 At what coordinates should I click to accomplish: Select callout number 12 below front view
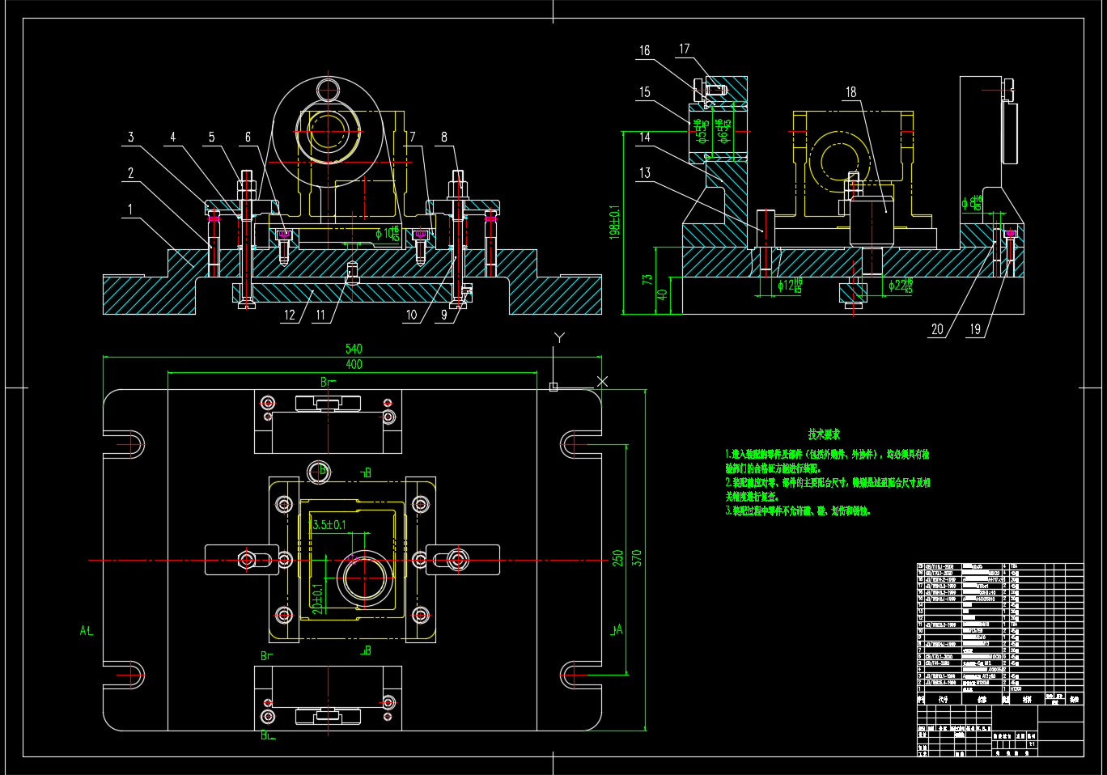pyautogui.click(x=290, y=316)
